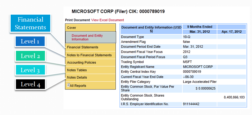This screenshot has height=115, width=252.
Task: Open the View Excel Document link
Action: pos(107,20)
